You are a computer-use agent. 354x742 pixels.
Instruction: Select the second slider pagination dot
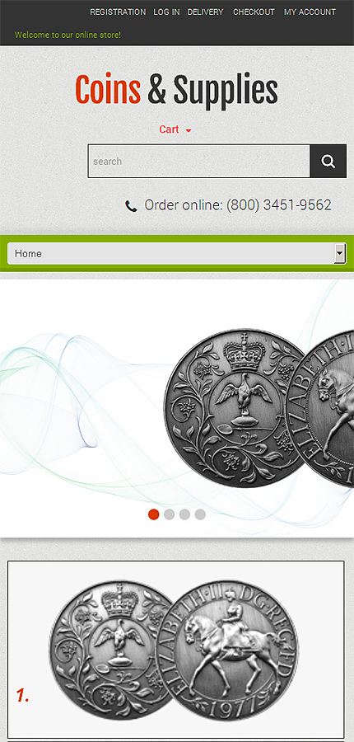pyautogui.click(x=170, y=514)
